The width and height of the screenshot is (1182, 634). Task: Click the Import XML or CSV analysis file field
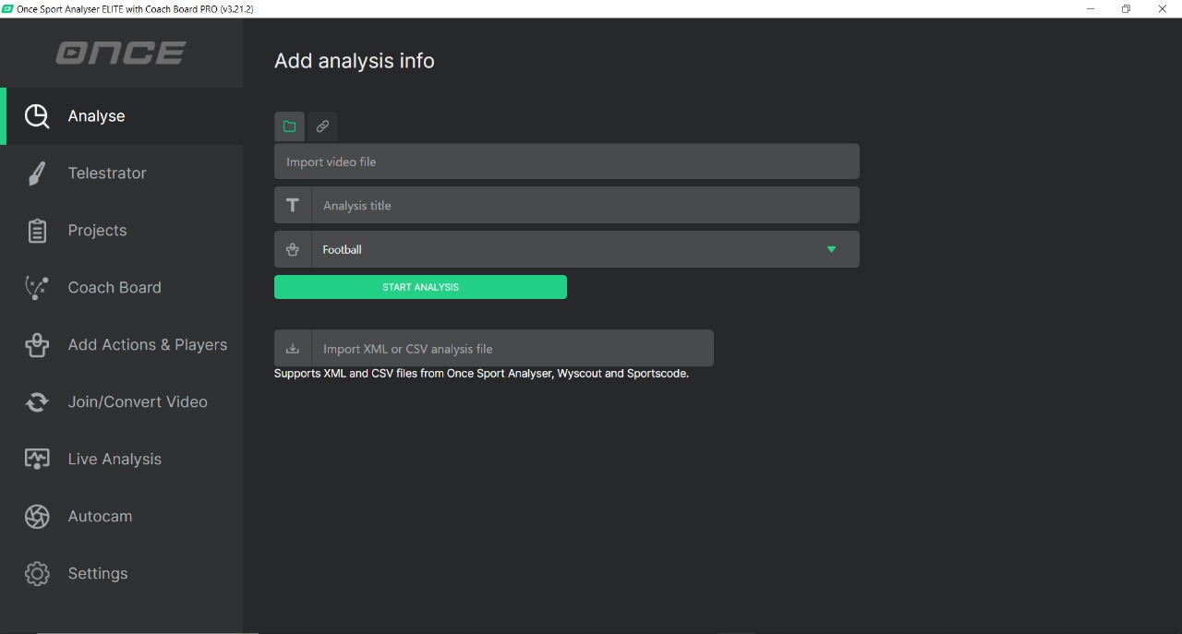point(513,349)
